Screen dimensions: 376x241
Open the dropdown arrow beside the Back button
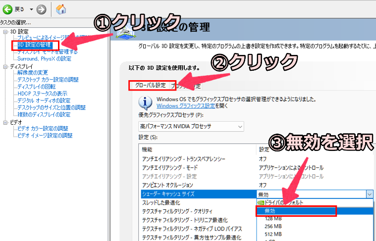point(31,9)
